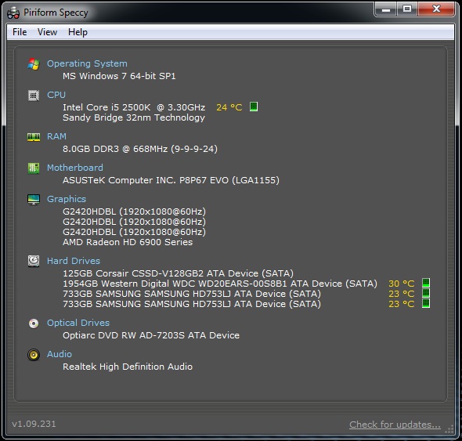Click the window resize grip corner
462x441 pixels.
449,429
